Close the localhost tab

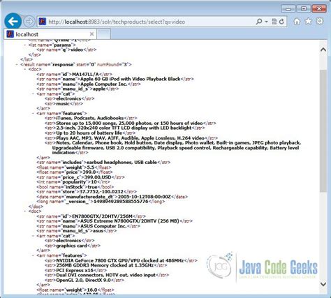[91, 34]
